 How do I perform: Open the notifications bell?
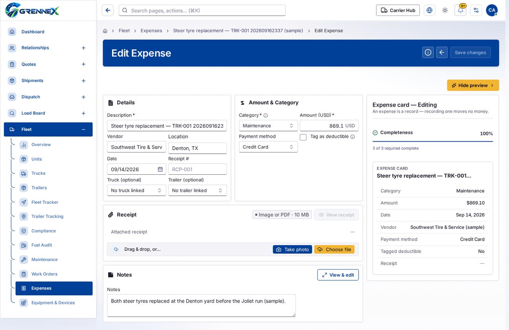(x=460, y=10)
